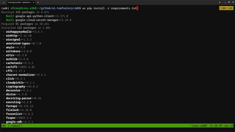Click the click==8.2.1 line
Screen dimensions: 235x132
[x=14, y=78]
